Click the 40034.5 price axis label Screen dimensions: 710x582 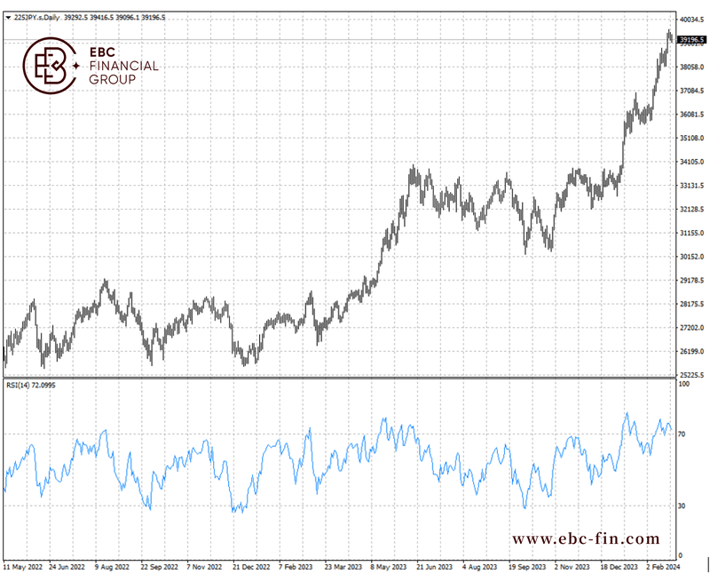click(690, 20)
